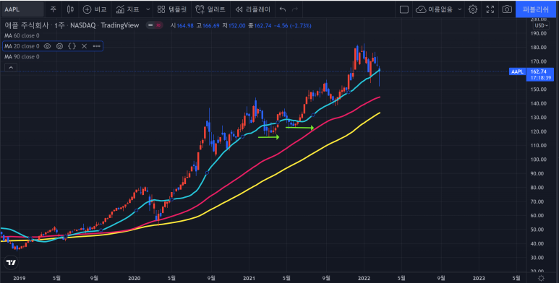Click the 애플 주식회사 chart title

27,25
